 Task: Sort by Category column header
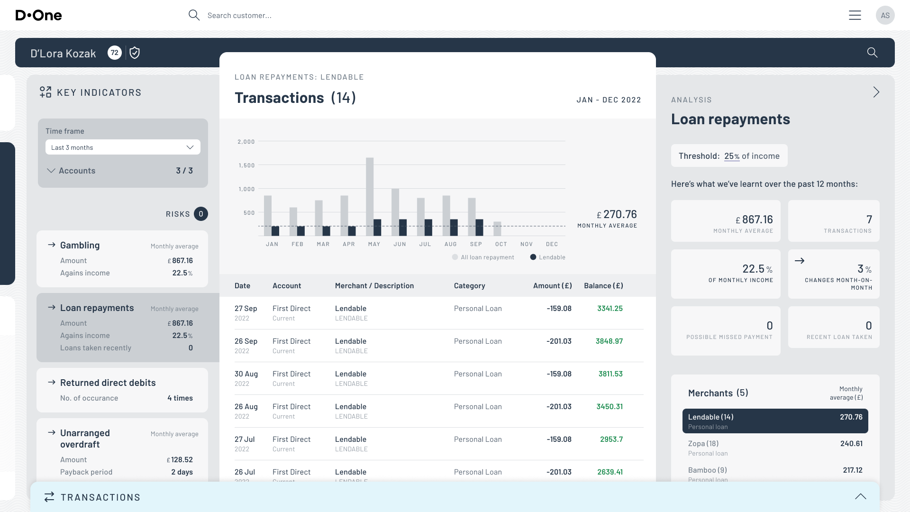point(470,285)
